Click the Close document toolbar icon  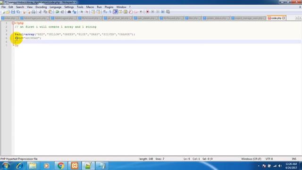(x=24, y=12)
